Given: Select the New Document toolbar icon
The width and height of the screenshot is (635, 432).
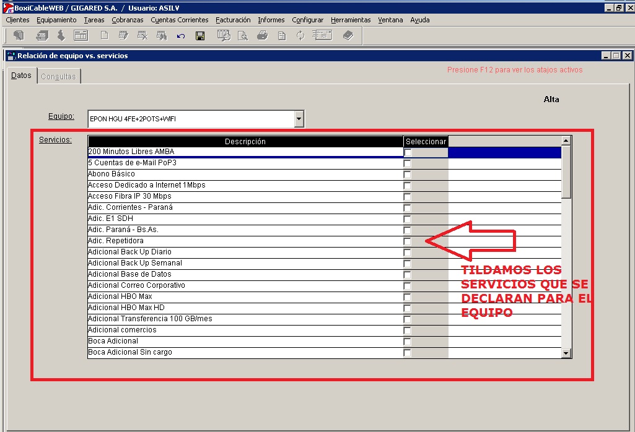Looking at the screenshot, I should coord(103,35).
